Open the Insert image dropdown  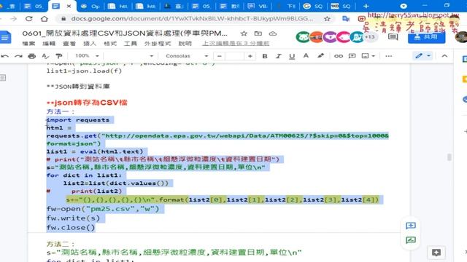(x=368, y=56)
